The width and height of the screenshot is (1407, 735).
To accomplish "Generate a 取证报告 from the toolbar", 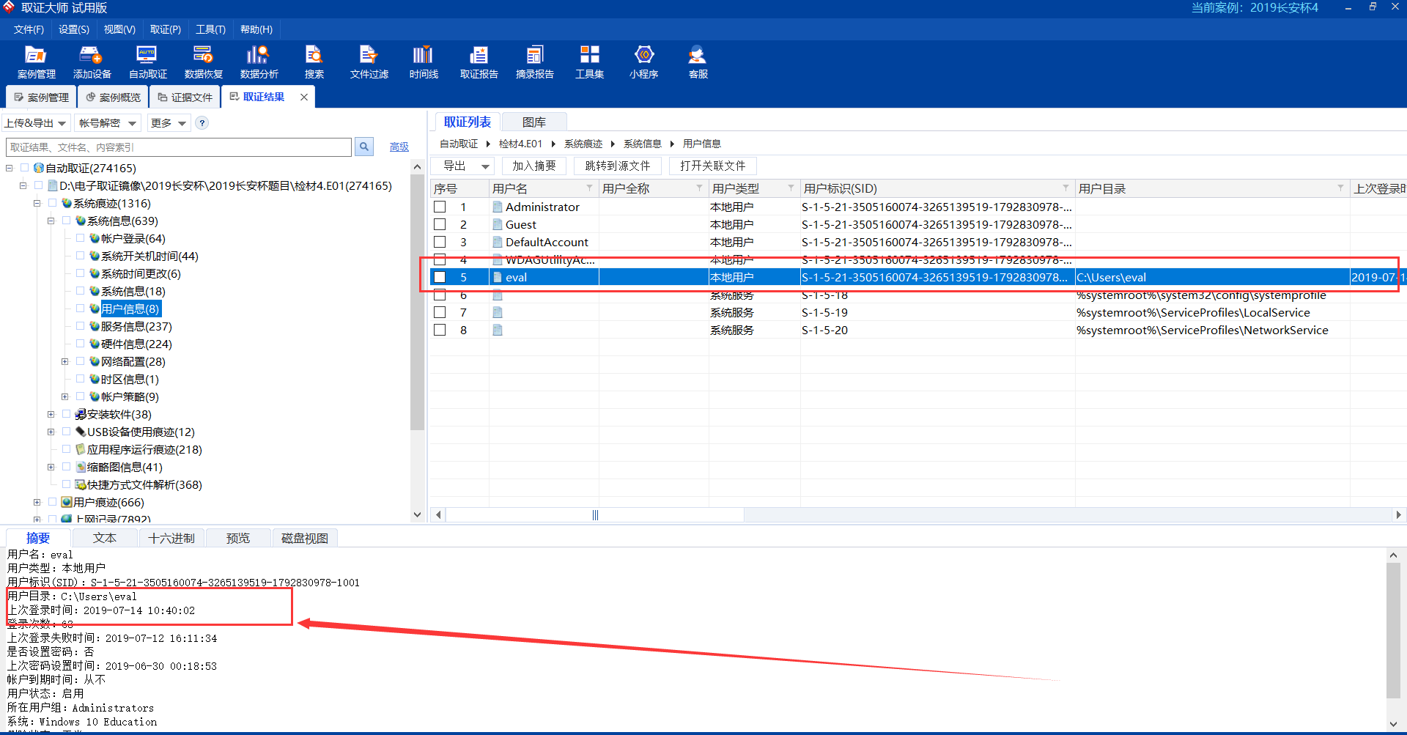I will tap(479, 62).
